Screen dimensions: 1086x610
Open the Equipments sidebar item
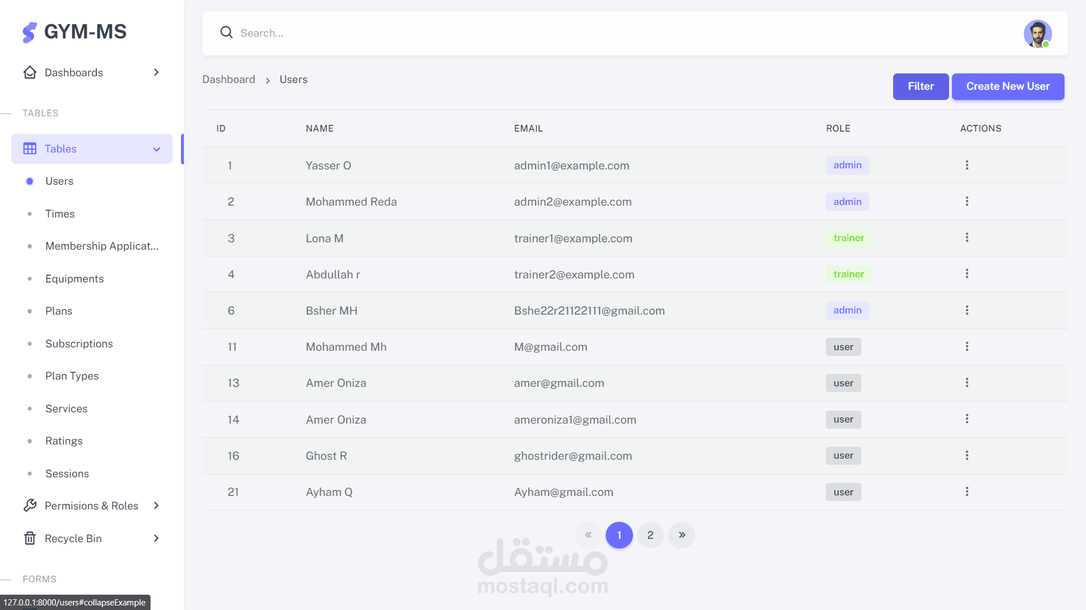[74, 279]
